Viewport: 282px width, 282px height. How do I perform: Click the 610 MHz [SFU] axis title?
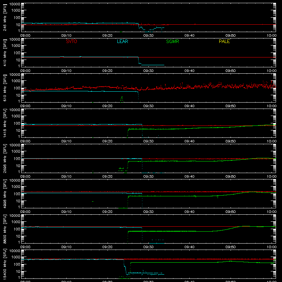[x=5, y=88]
